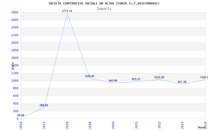The height and width of the screenshot is (130, 208).
Task: Click the 2017 x-axis year label
Action: pos(44,125)
